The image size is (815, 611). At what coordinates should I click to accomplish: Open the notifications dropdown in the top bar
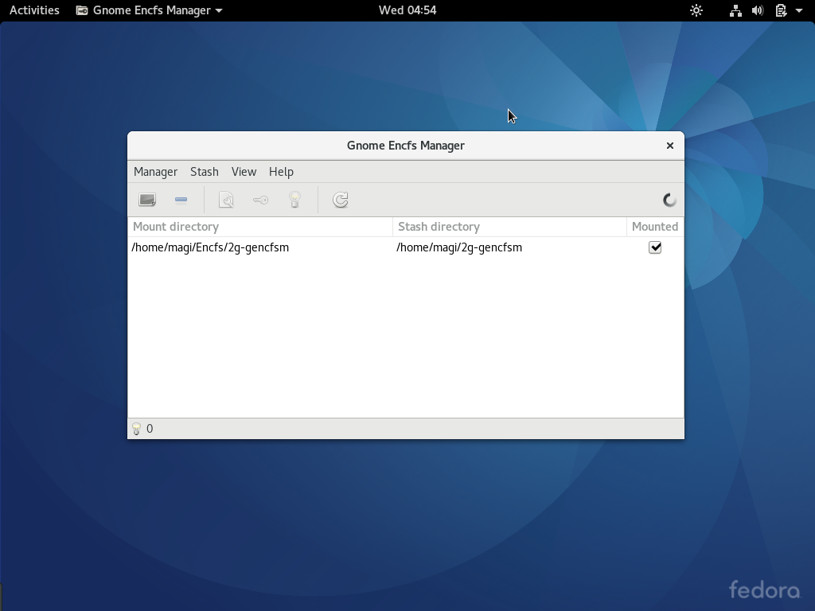click(x=782, y=10)
